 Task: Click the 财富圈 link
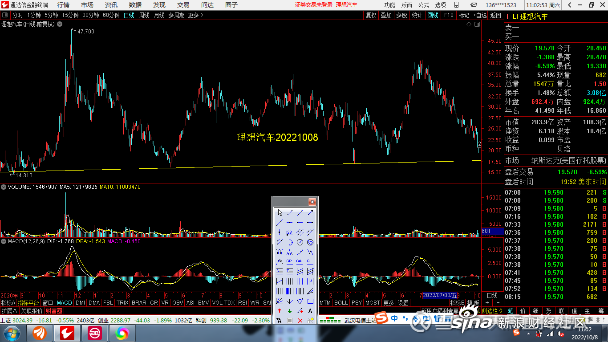pyautogui.click(x=54, y=311)
